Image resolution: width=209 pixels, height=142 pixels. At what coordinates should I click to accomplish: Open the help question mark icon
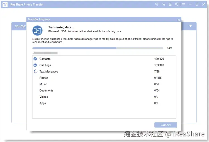[x=177, y=4]
